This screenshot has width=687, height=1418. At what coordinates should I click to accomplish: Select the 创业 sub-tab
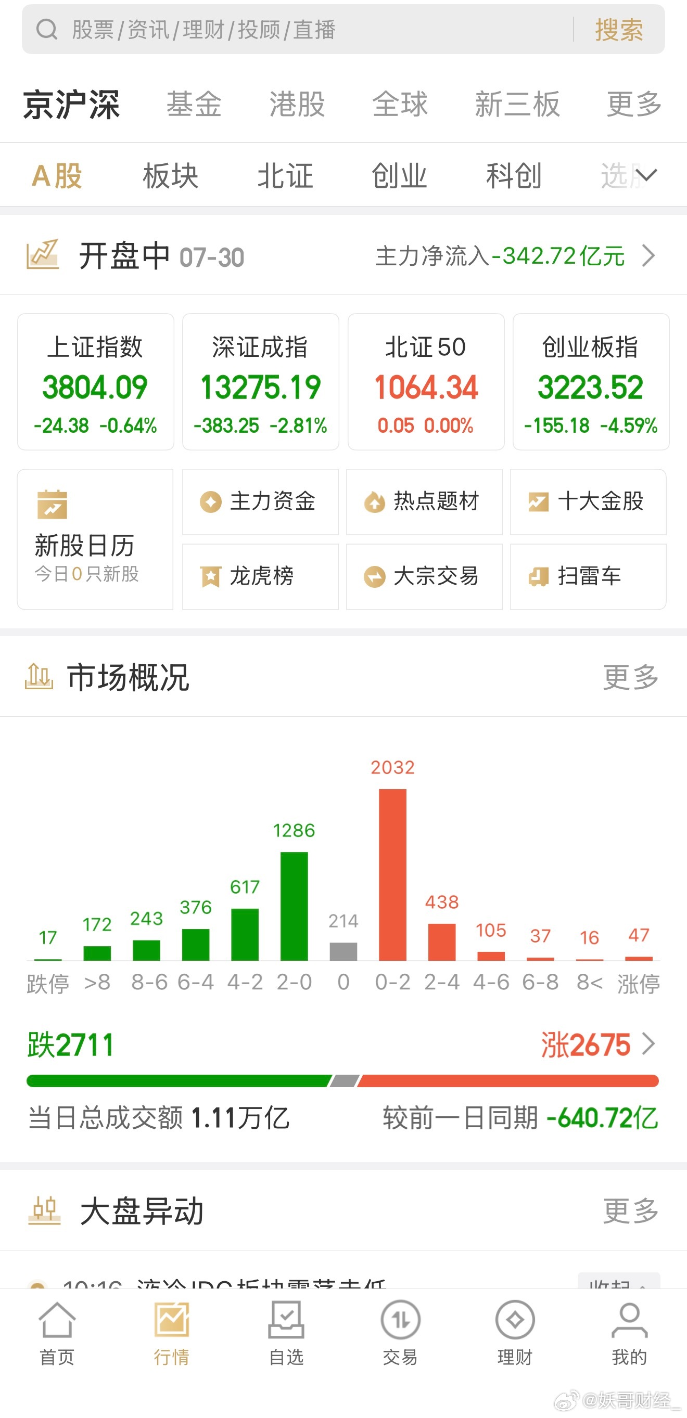399,176
